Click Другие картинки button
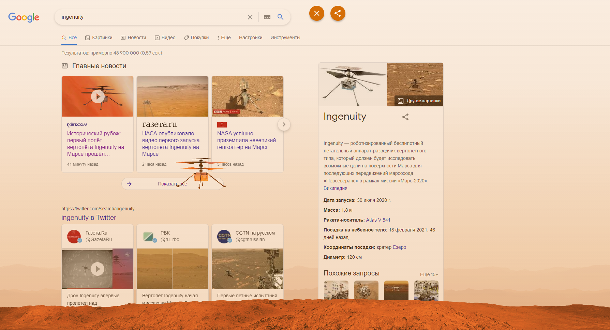 coord(419,101)
